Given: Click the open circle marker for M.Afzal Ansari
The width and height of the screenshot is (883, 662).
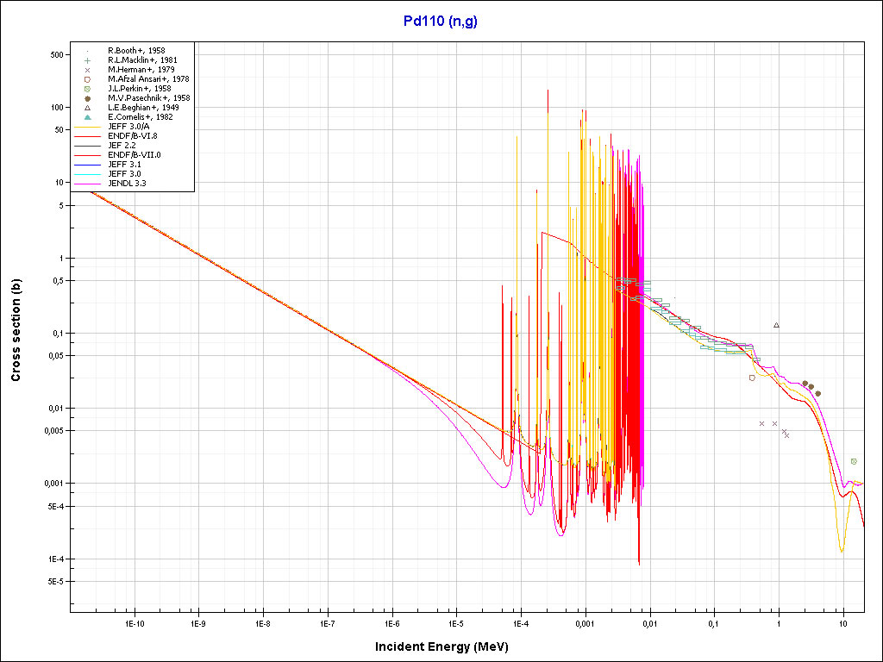Looking at the screenshot, I should coord(88,78).
